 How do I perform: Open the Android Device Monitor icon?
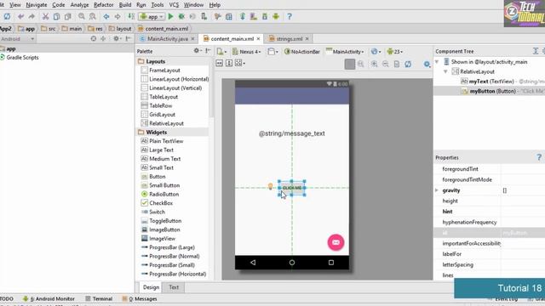tap(276, 16)
